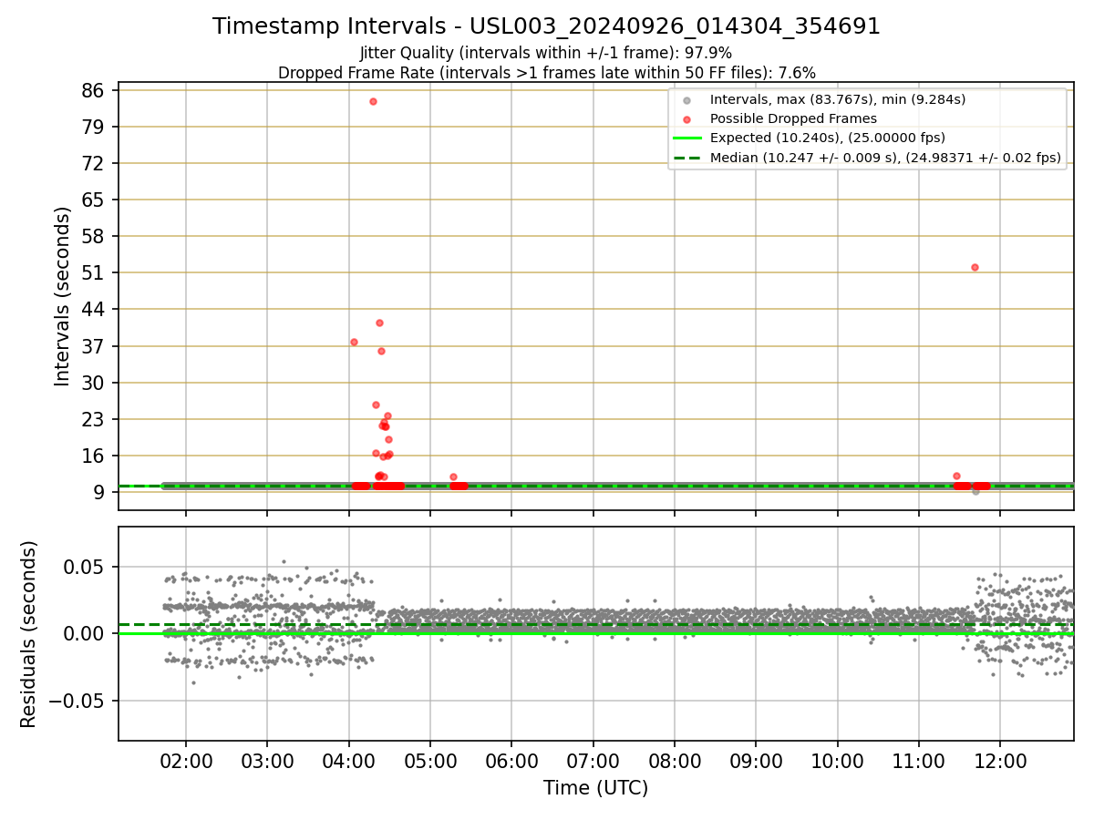Image resolution: width=1094 pixels, height=820 pixels.
Task: Click the legend entry Median (10.247 +/- 0.009 s)
Action: tap(885, 158)
